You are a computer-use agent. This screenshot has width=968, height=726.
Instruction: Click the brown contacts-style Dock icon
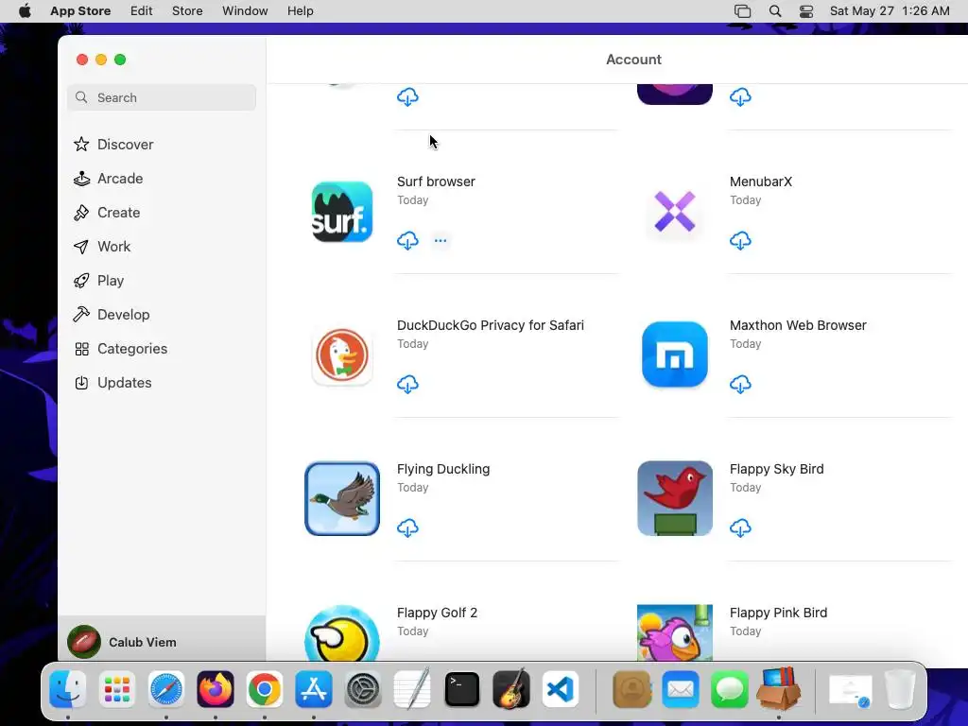click(x=631, y=689)
